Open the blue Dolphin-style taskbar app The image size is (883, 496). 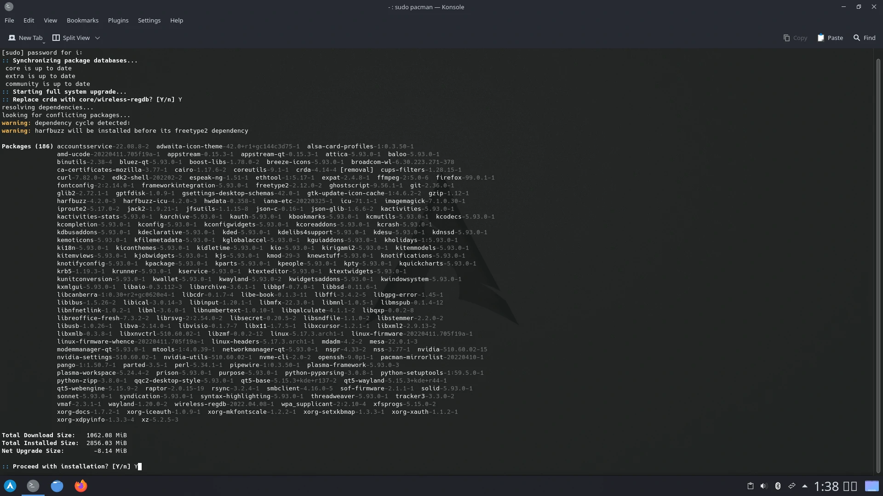[57, 486]
